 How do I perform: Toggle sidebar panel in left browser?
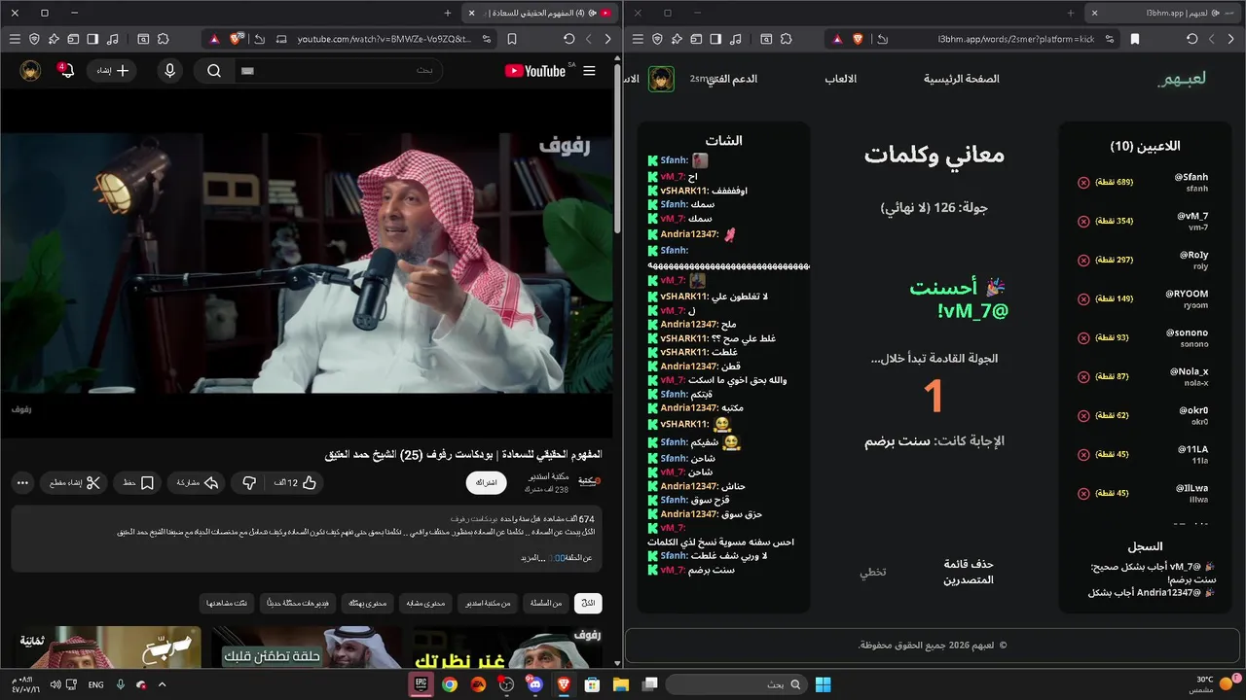pyautogui.click(x=92, y=39)
